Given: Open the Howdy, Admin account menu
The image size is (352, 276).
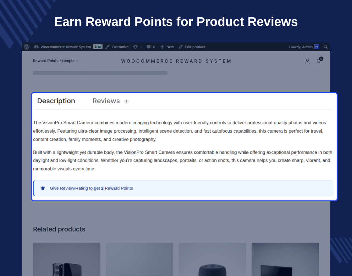Looking at the screenshot, I should click(x=304, y=47).
